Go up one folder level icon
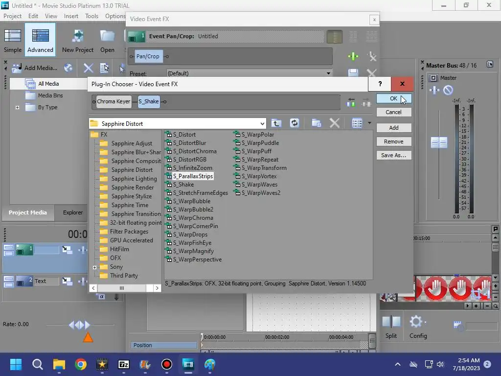 [x=276, y=123]
